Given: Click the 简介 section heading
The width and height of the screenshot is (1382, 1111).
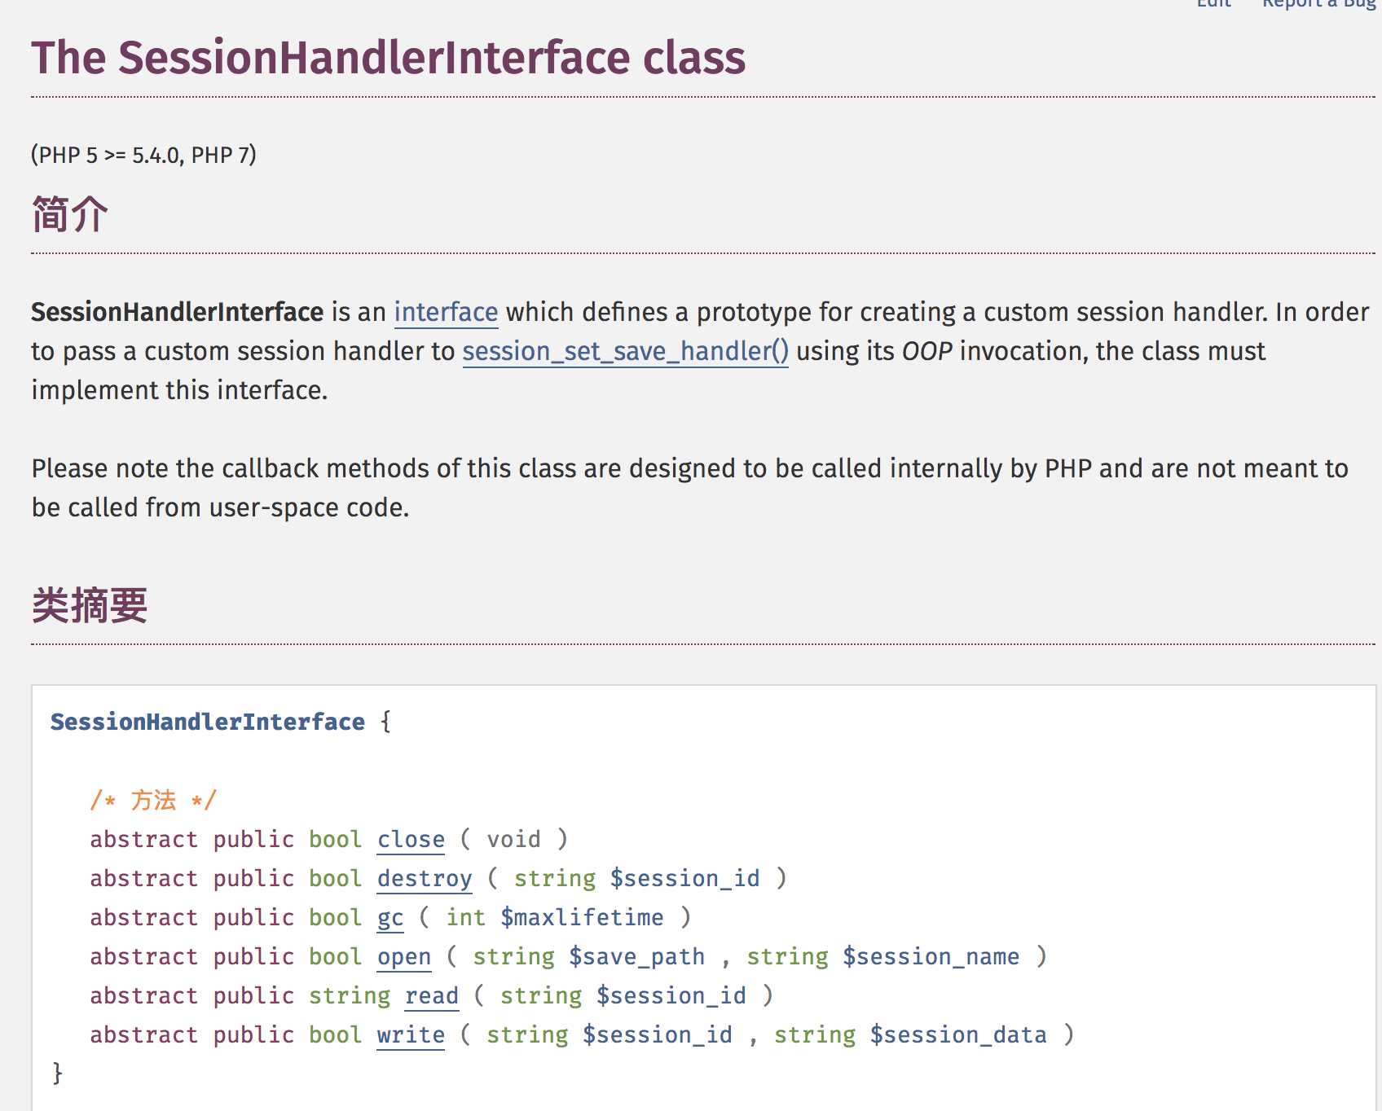Looking at the screenshot, I should (x=70, y=214).
